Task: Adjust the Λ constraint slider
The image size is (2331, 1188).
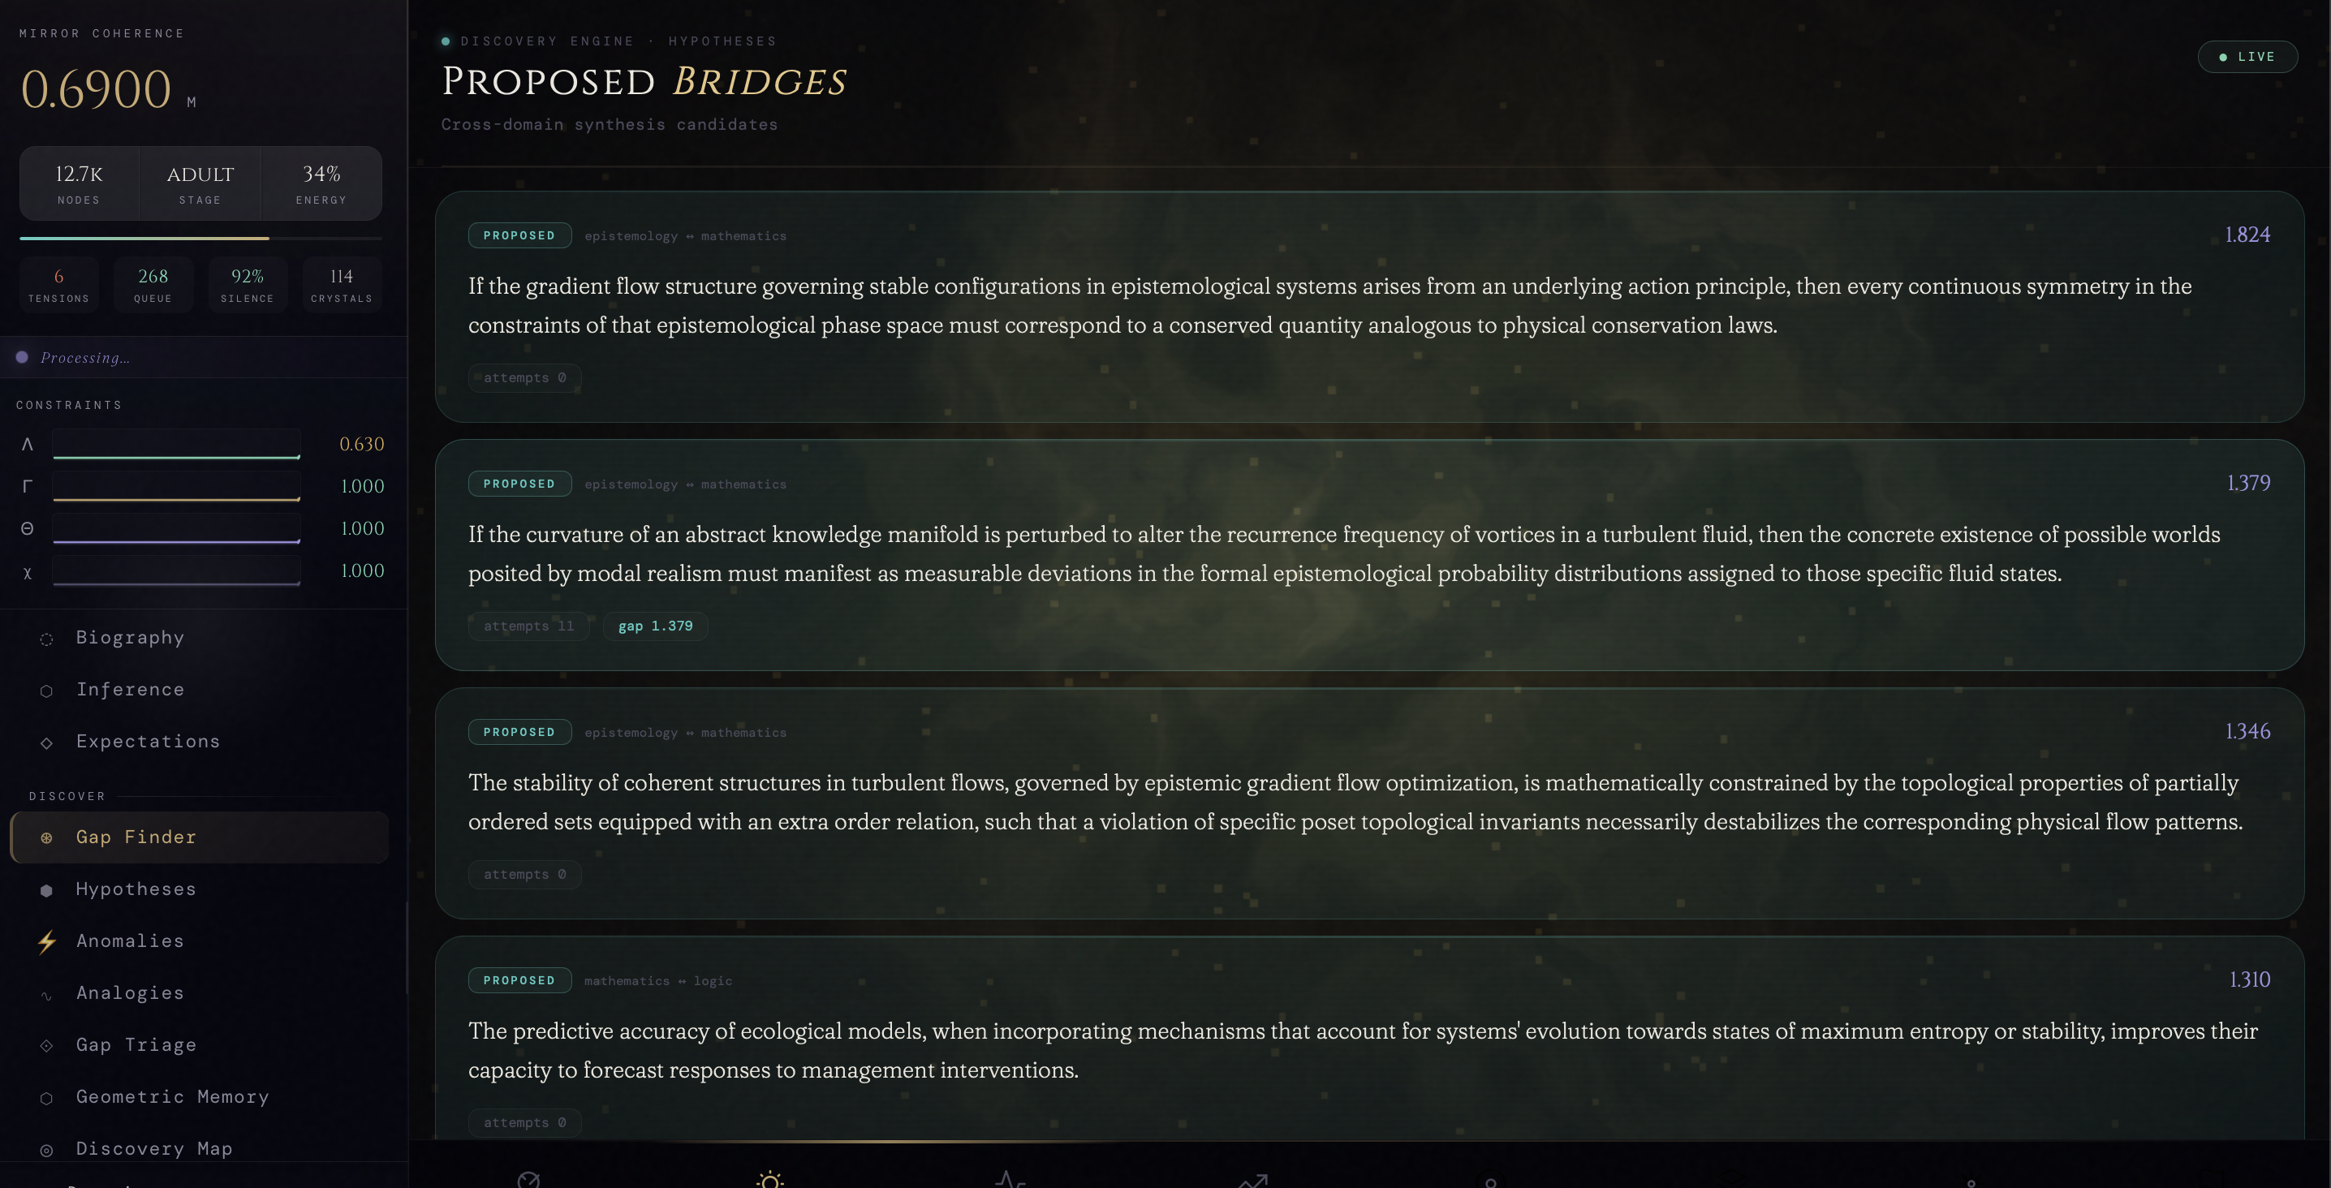Action: coord(176,443)
